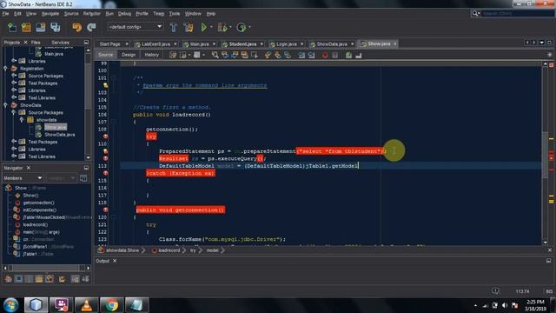Image resolution: width=556 pixels, height=313 pixels.
Task: Select ShowData.java in the project tree
Action: (60, 135)
